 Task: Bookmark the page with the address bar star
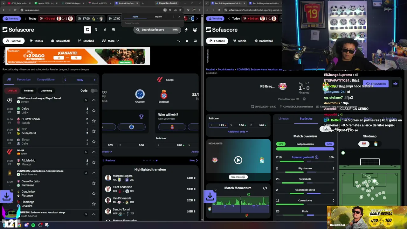pyautogui.click(x=180, y=10)
